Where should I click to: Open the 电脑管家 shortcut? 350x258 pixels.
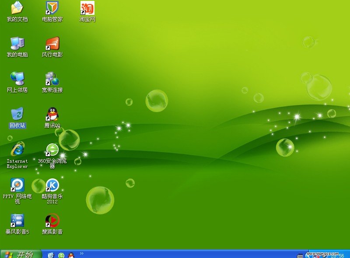pyautogui.click(x=52, y=8)
